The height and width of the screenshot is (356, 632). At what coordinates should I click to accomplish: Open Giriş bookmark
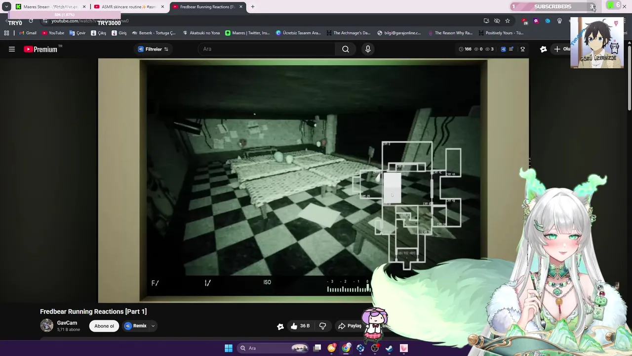click(119, 33)
